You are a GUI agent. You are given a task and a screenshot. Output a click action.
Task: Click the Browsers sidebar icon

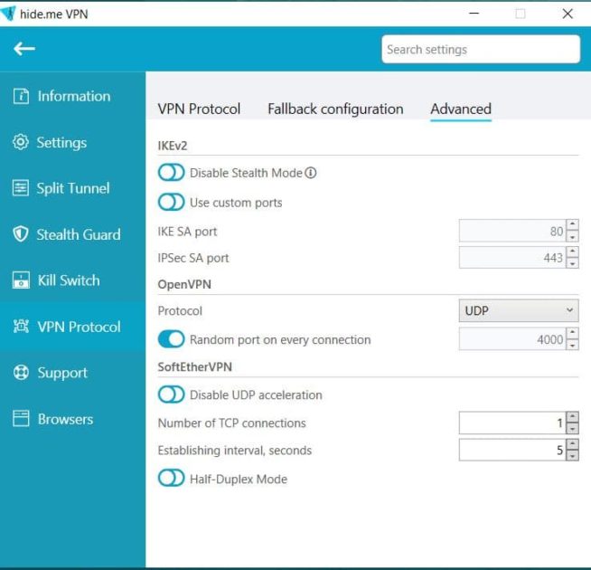pyautogui.click(x=21, y=419)
